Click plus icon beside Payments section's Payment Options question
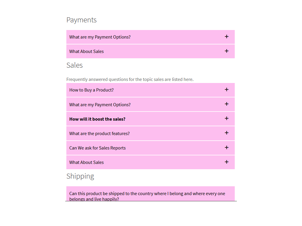This screenshot has width=302, height=226. [226, 36]
